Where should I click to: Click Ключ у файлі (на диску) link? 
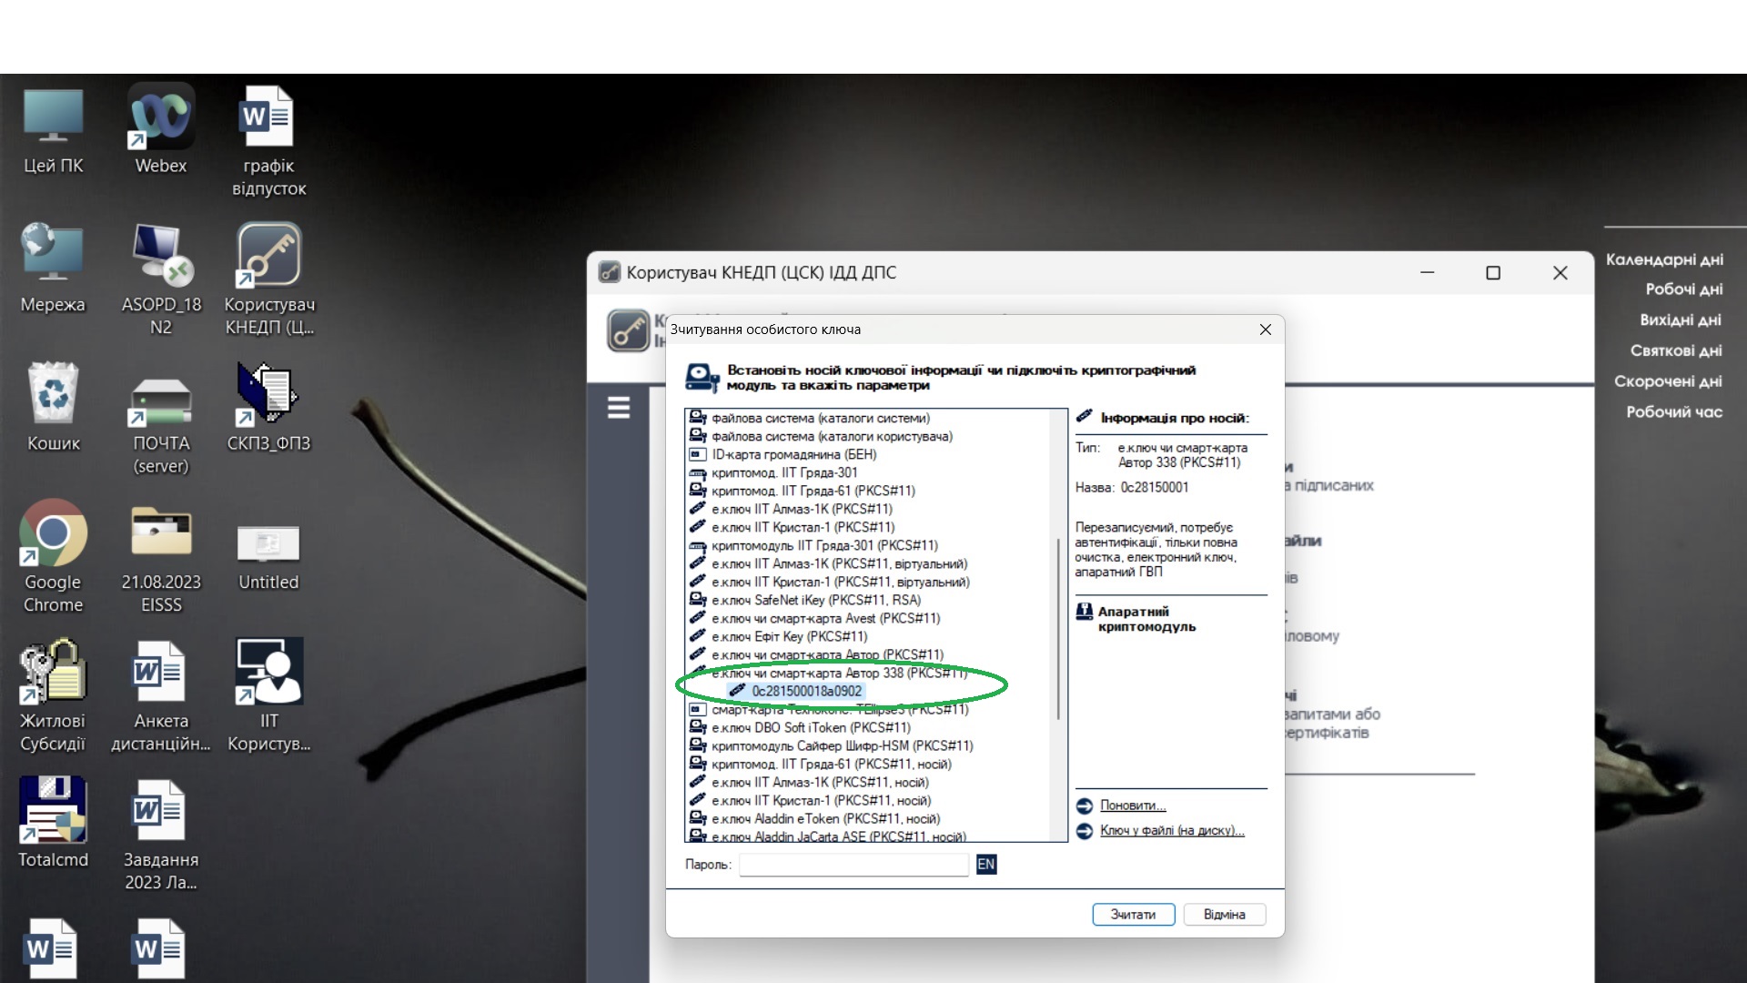click(1171, 830)
